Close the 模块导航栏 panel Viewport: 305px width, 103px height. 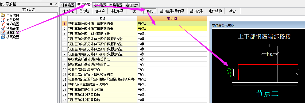[56, 4]
